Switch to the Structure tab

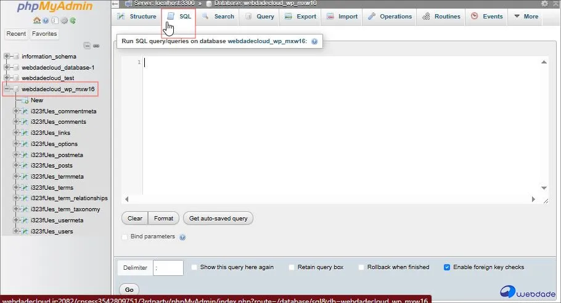coord(137,17)
